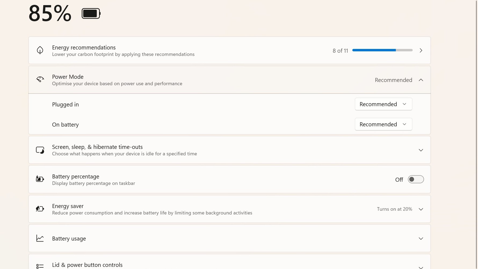
Task: Click the Battery usage graph icon
Action: click(x=40, y=238)
